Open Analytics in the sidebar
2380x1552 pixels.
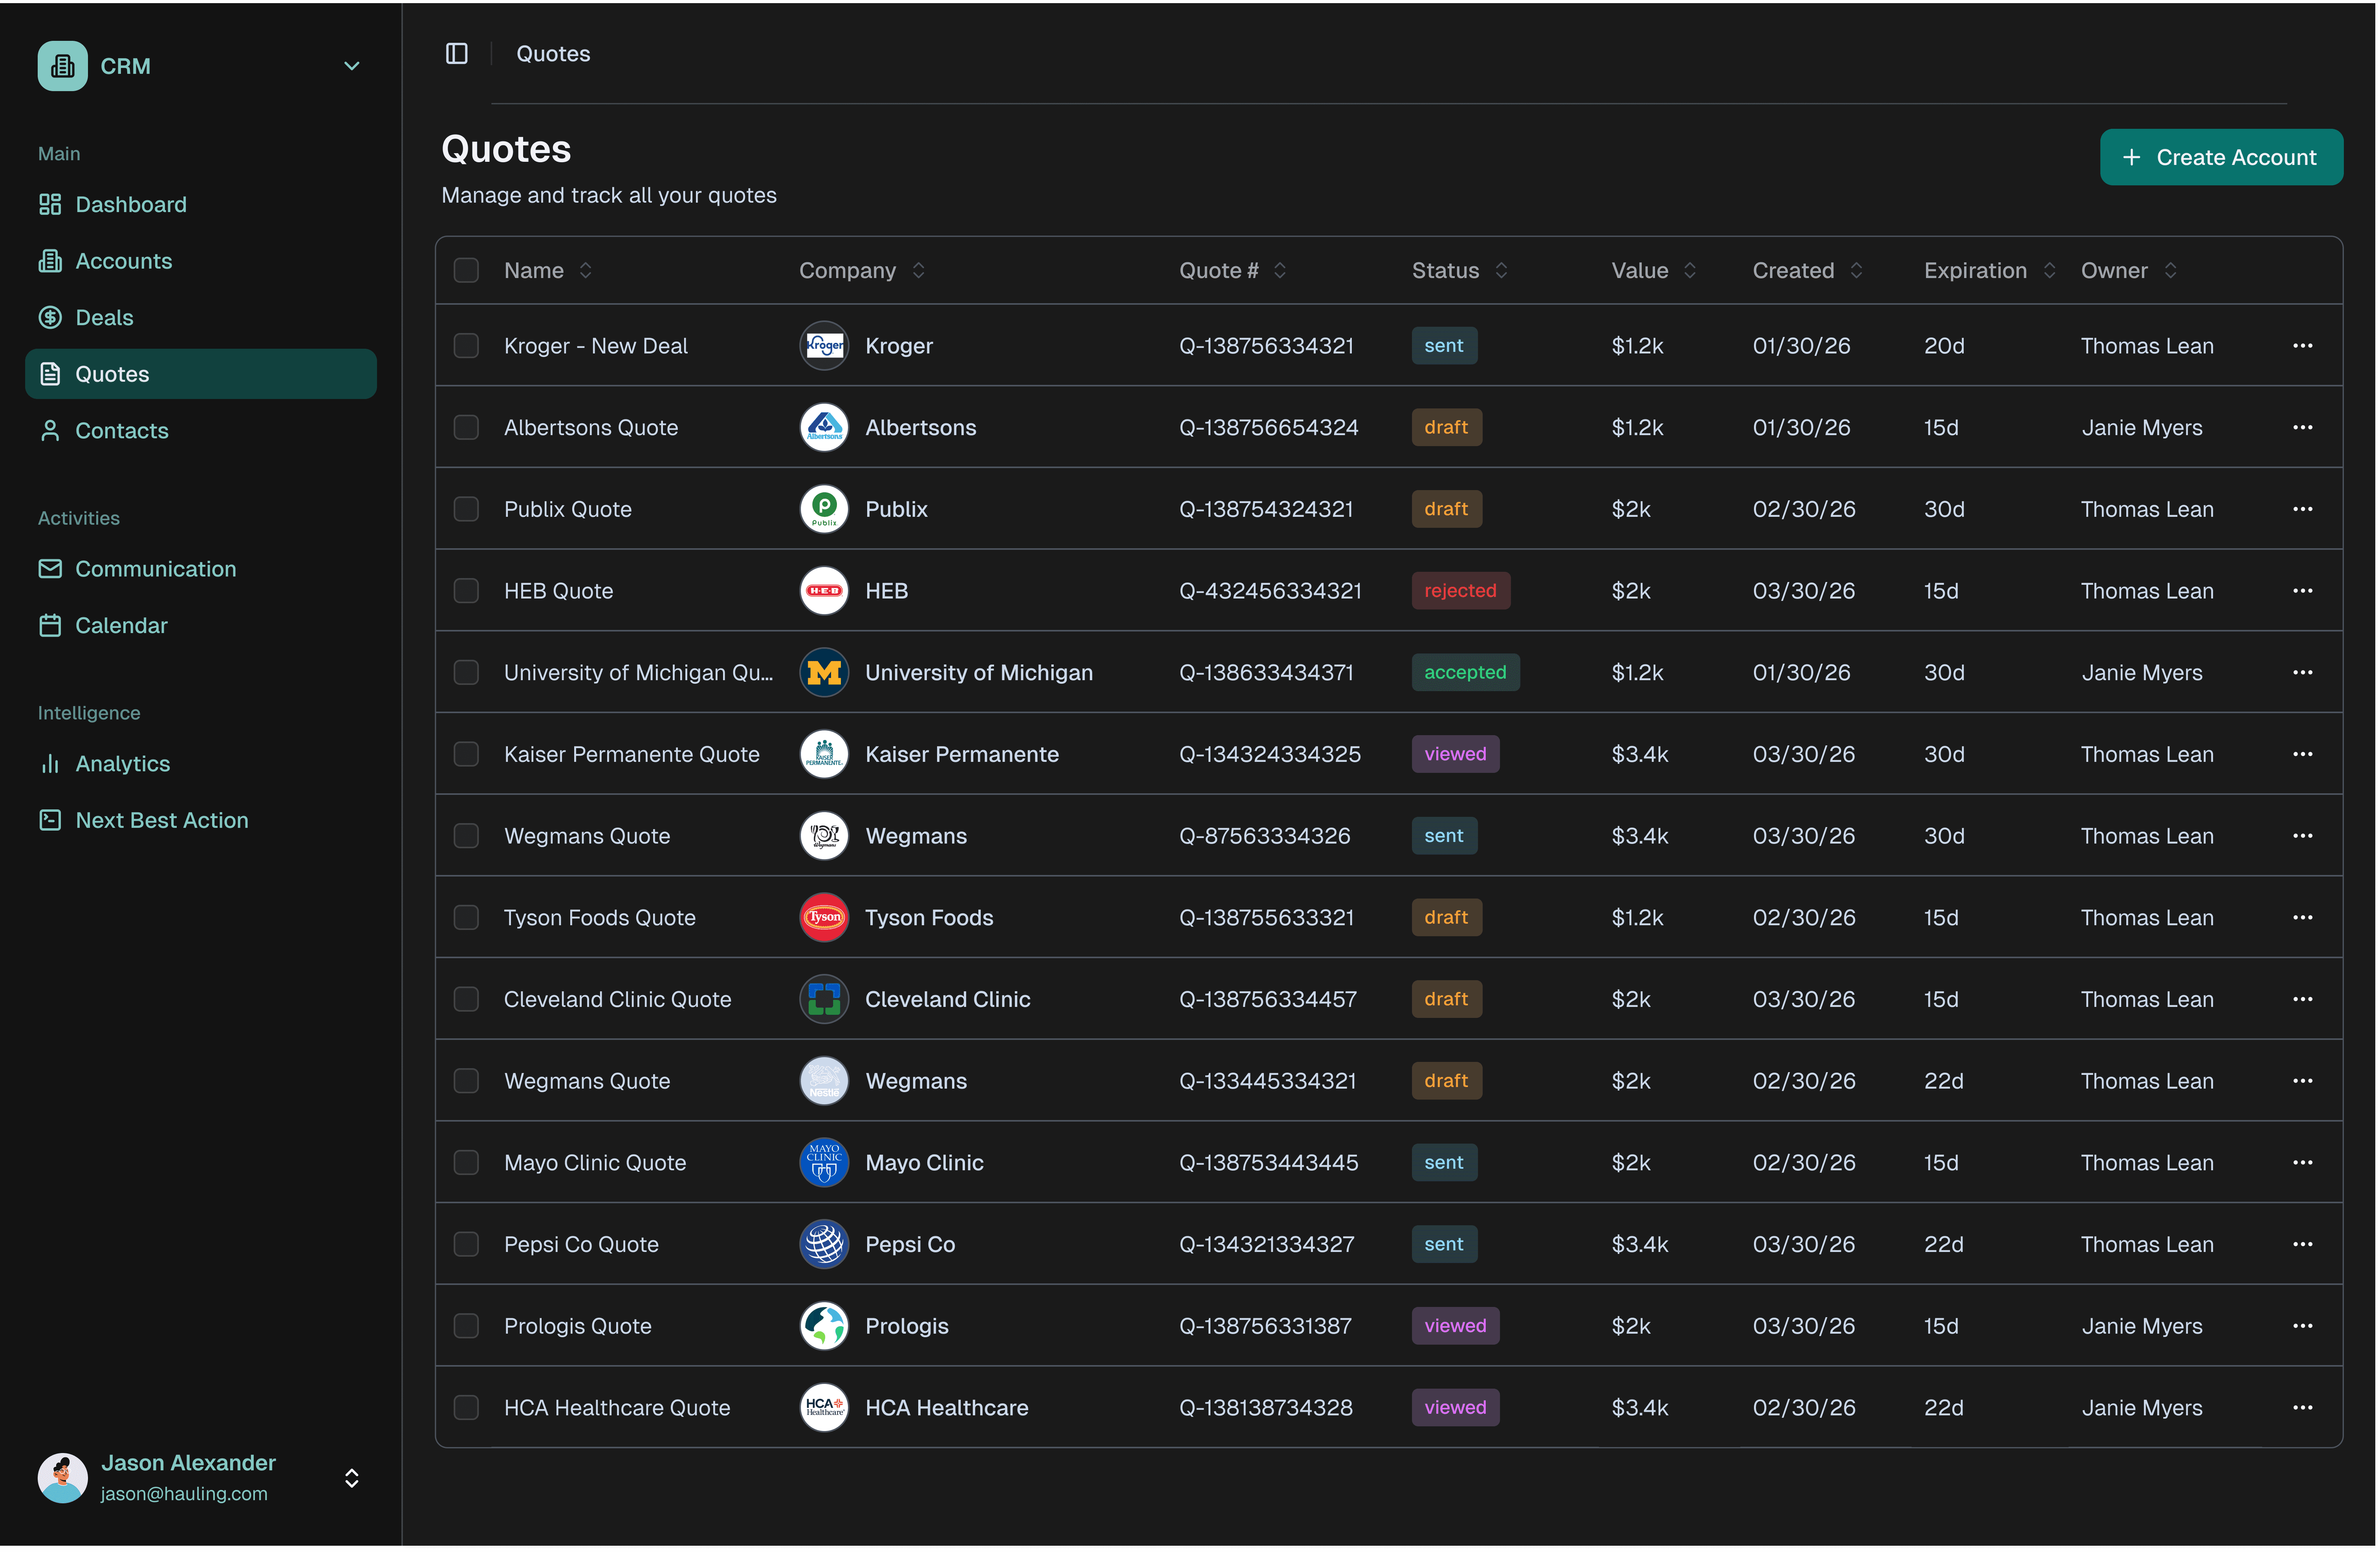click(122, 764)
